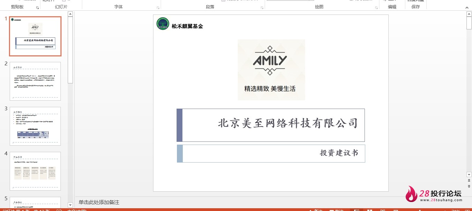Viewport: 472px width, 211px height.
Task: Click the thumbnail panel scroll-down arrow
Action: 70,205
